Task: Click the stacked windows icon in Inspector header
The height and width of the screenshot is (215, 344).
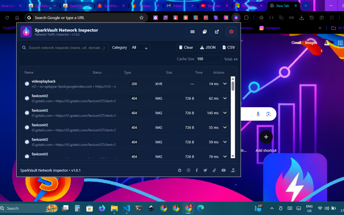Action: 205,32
